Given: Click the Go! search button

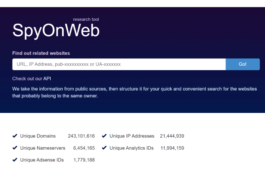Looking at the screenshot, I should (243, 64).
